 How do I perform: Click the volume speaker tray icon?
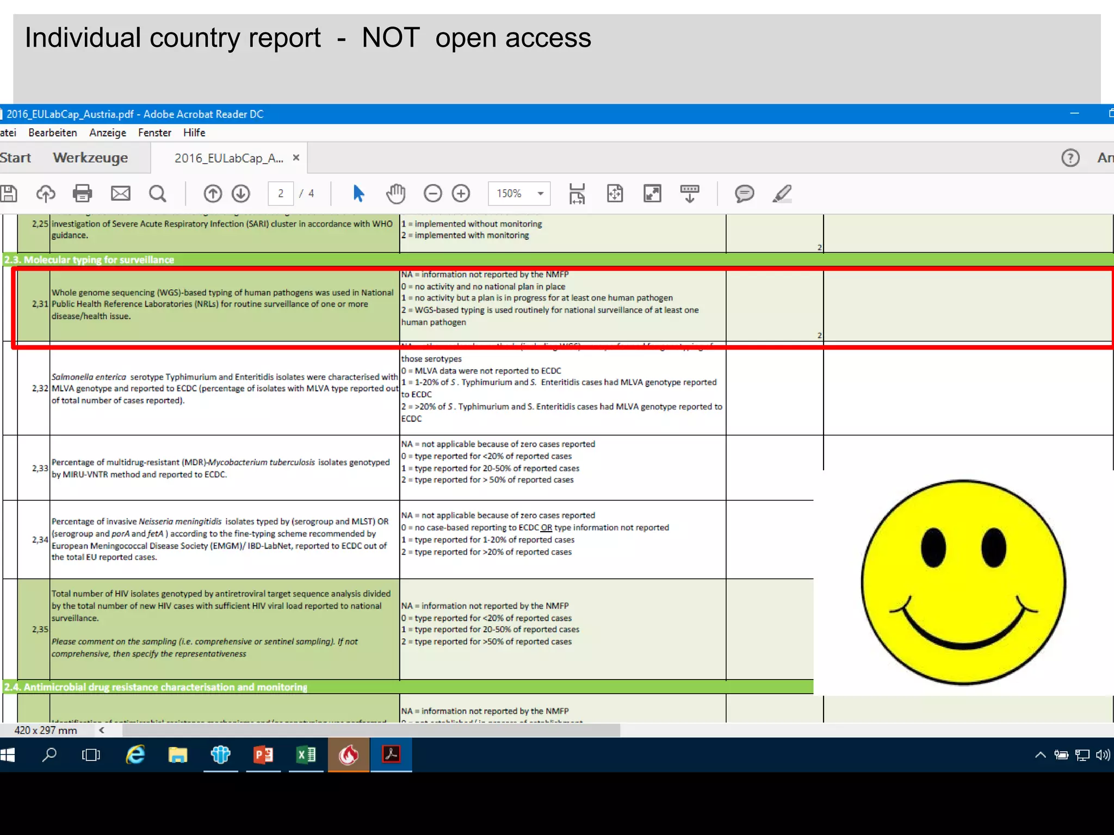pyautogui.click(x=1103, y=755)
